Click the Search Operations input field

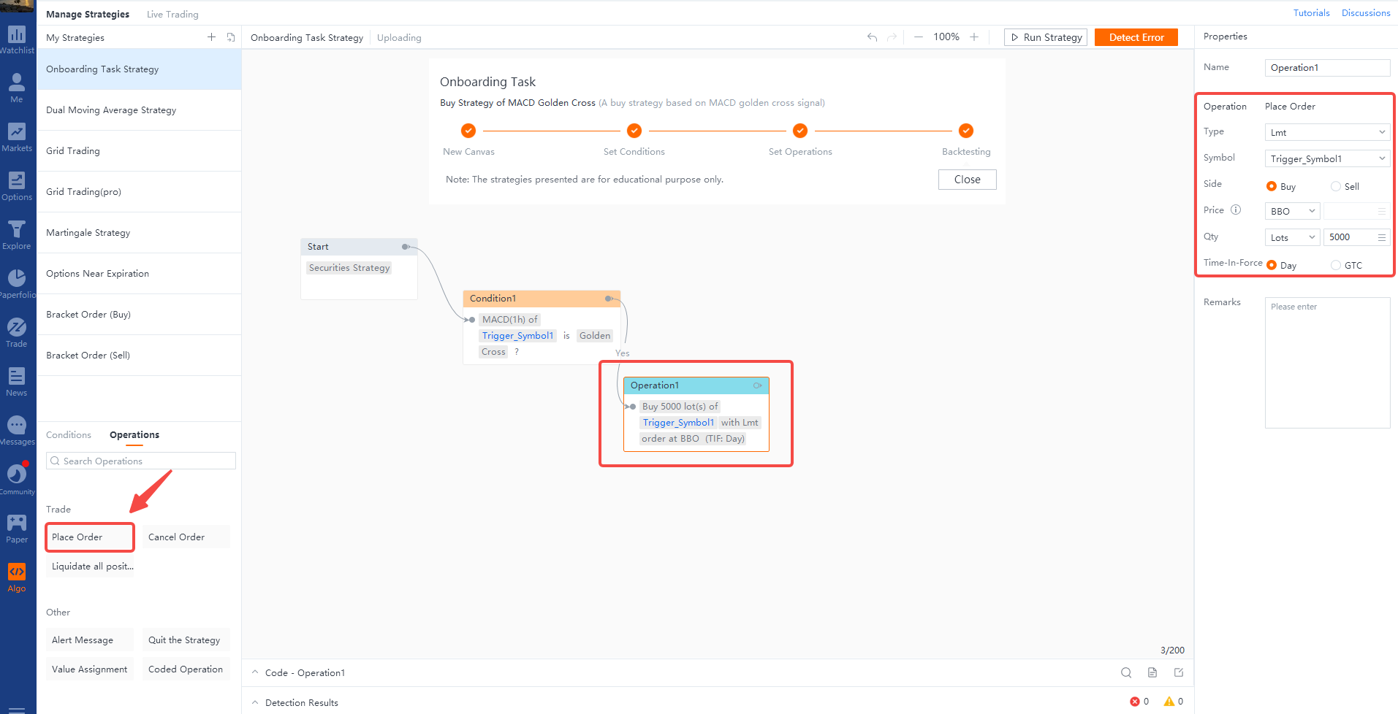point(141,461)
